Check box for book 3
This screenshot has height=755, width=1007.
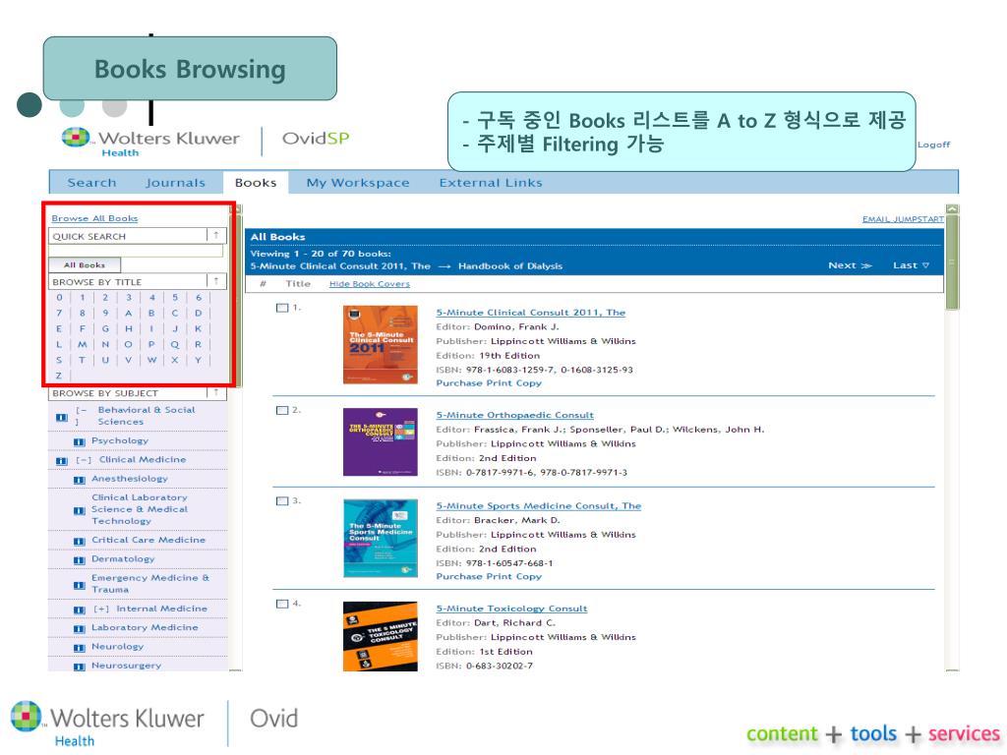pyautogui.click(x=282, y=500)
